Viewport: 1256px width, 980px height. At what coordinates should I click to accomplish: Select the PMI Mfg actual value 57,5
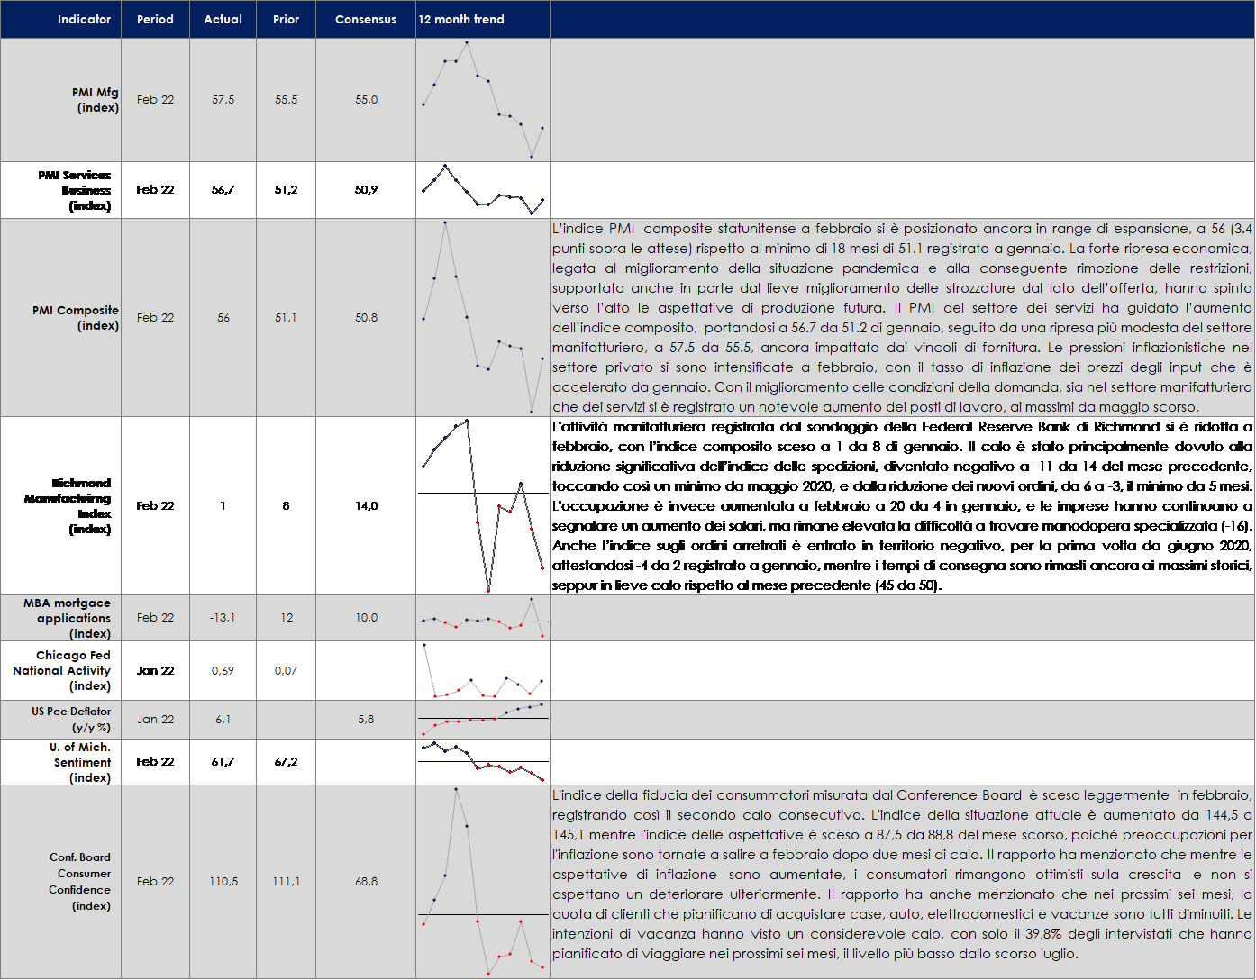223,100
